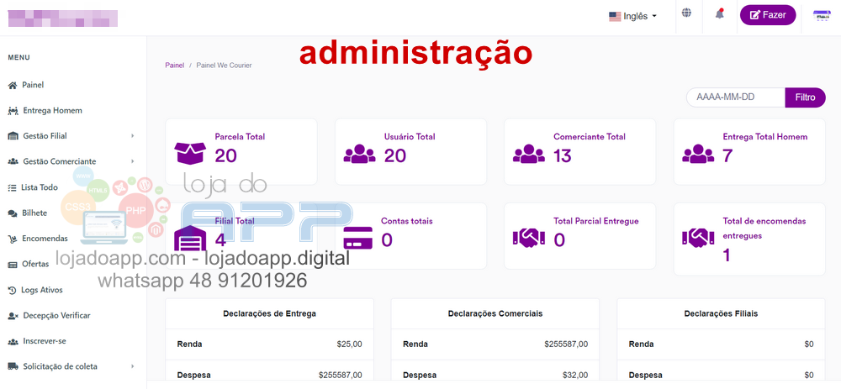Click Total Parcial Entregue label
This screenshot has height=389, width=841.
click(x=596, y=221)
